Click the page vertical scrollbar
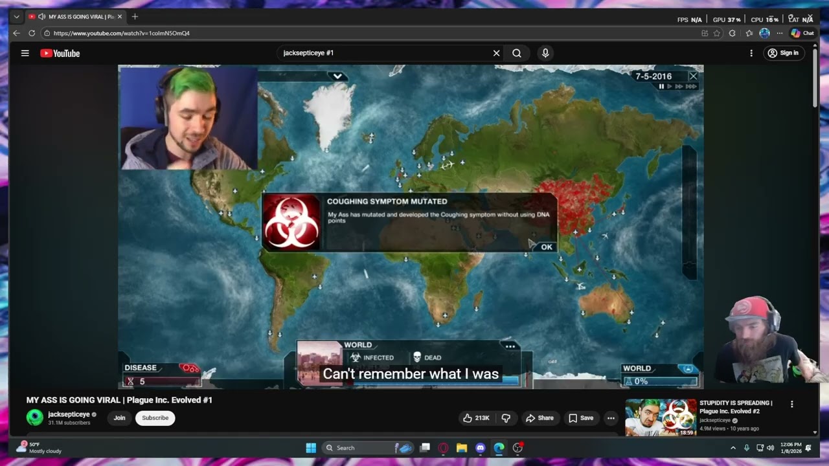Viewport: 829px width, 466px height. pos(815,78)
